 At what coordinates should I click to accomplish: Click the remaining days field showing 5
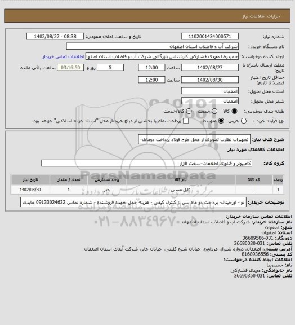(x=110, y=68)
